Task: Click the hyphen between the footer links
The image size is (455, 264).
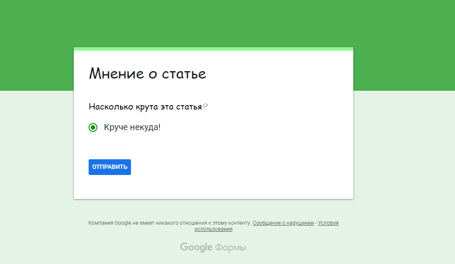Action: 317,223
